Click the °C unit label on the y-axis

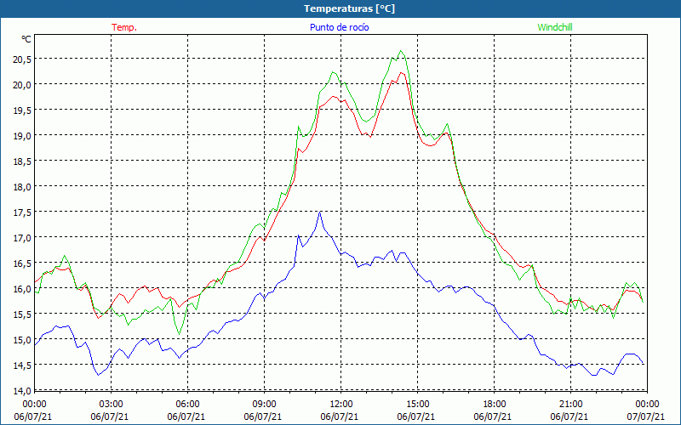tap(26, 39)
